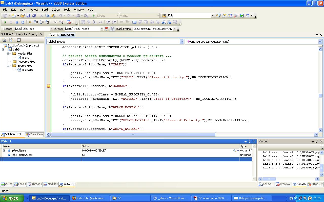This screenshot has height=202, width=324.
Task: Open the Debug menu
Action: coord(55,10)
